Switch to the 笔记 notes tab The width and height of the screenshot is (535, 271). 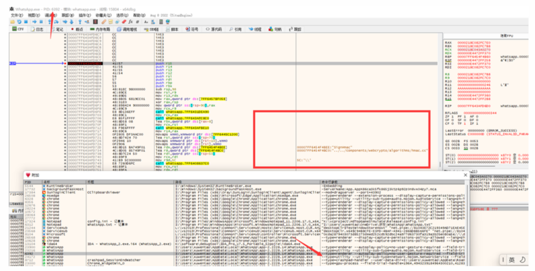(x=57, y=29)
